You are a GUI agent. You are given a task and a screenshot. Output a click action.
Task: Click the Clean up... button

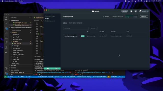tap(144, 16)
